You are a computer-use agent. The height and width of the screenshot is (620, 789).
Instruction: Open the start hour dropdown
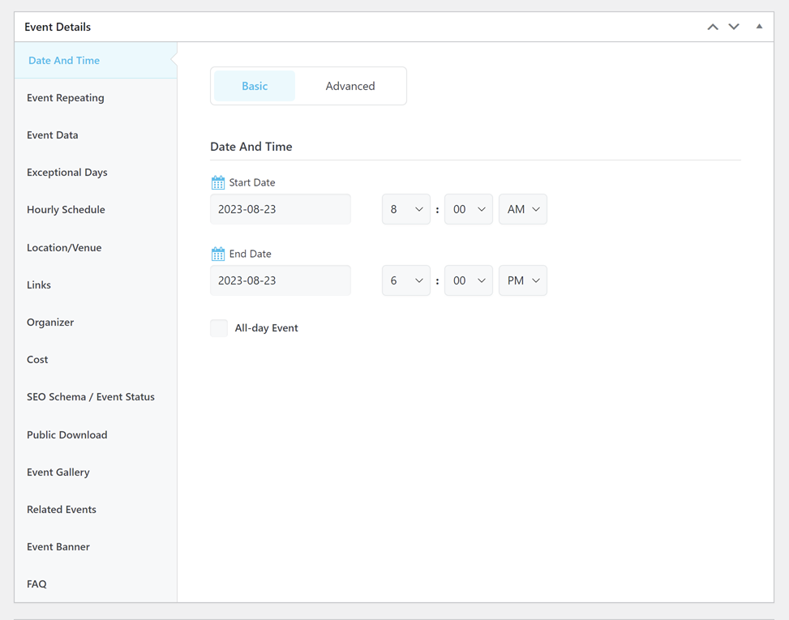tap(405, 209)
